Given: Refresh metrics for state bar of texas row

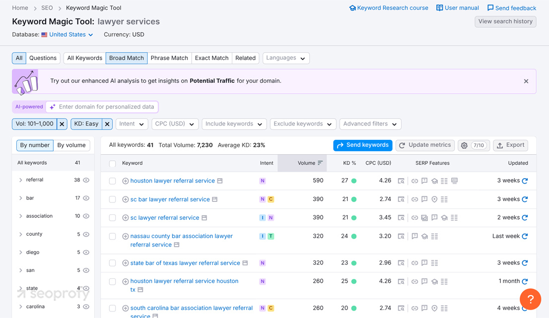Looking at the screenshot, I should [x=525, y=263].
